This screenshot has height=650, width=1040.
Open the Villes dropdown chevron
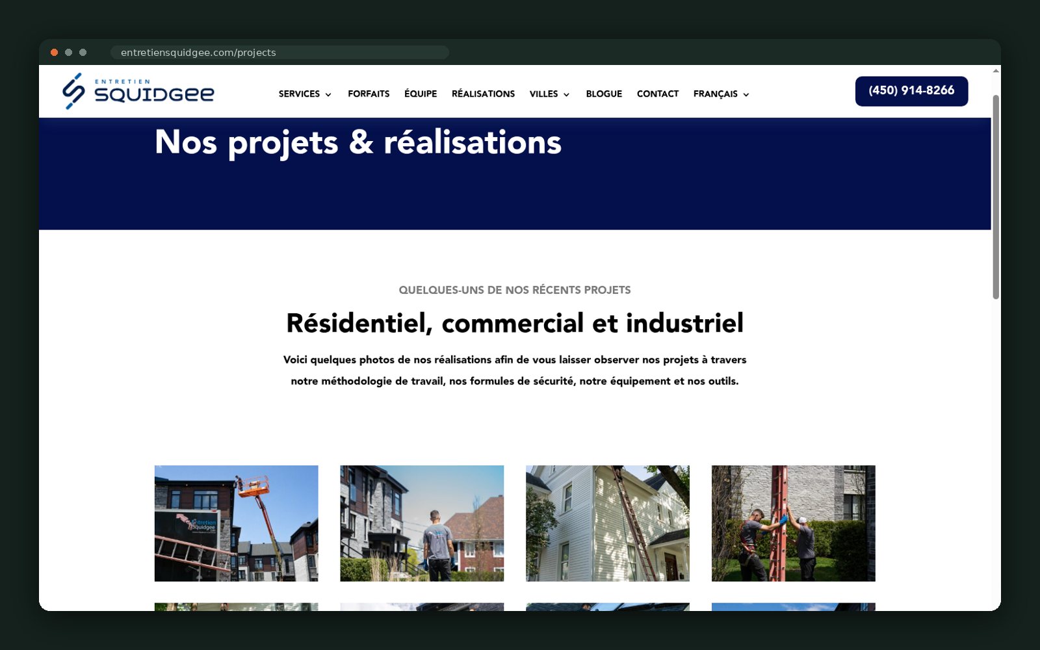[x=566, y=95]
